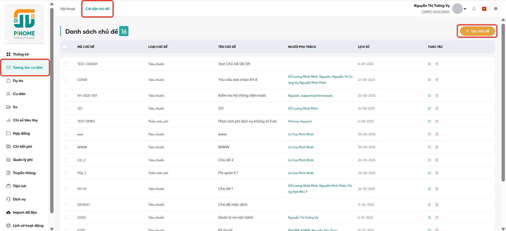Click the PiHome Support assignee link

(x=300, y=121)
